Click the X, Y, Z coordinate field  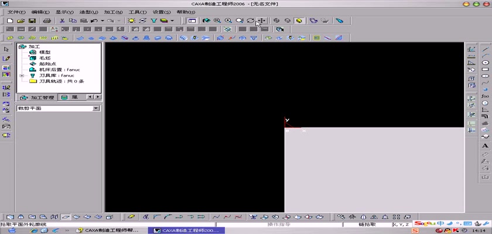tap(402, 225)
